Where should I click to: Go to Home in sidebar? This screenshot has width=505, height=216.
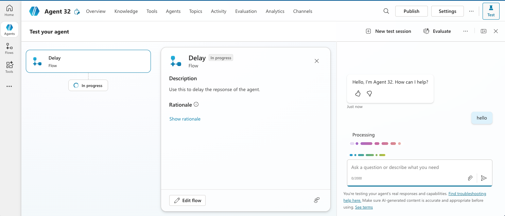9,11
